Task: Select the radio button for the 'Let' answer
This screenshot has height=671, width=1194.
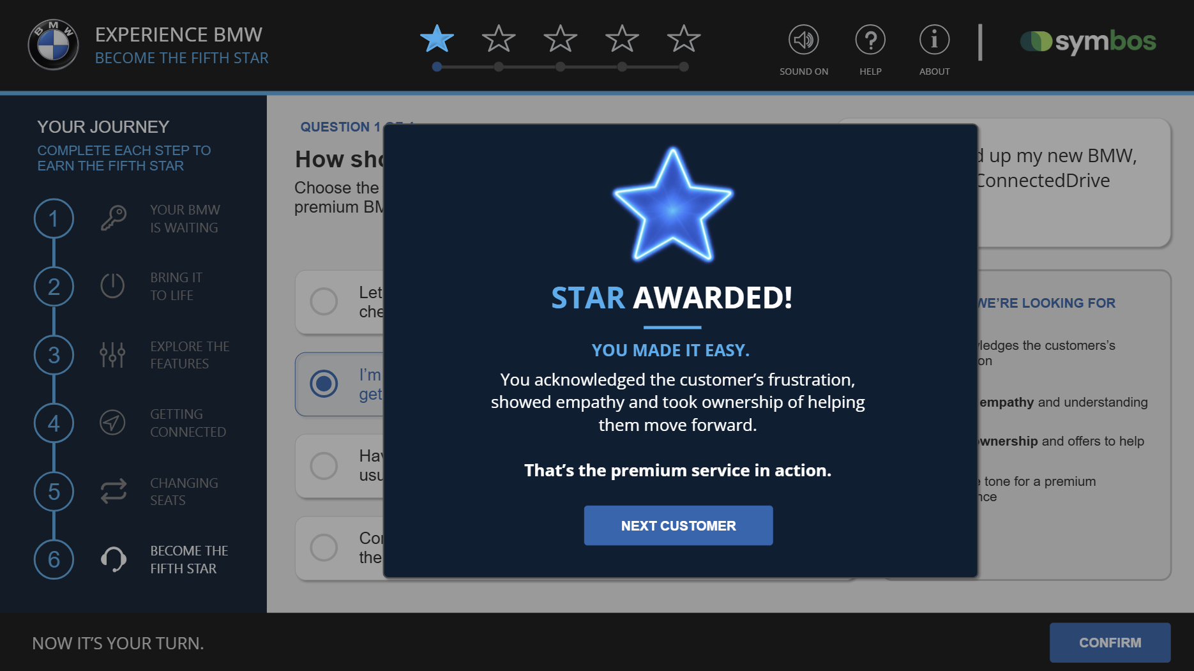Action: click(x=324, y=301)
